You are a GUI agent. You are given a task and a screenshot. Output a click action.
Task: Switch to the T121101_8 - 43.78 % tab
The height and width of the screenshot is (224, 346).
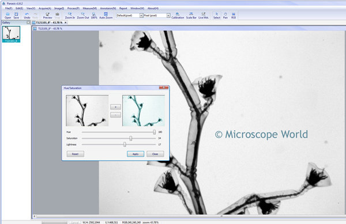(49, 22)
